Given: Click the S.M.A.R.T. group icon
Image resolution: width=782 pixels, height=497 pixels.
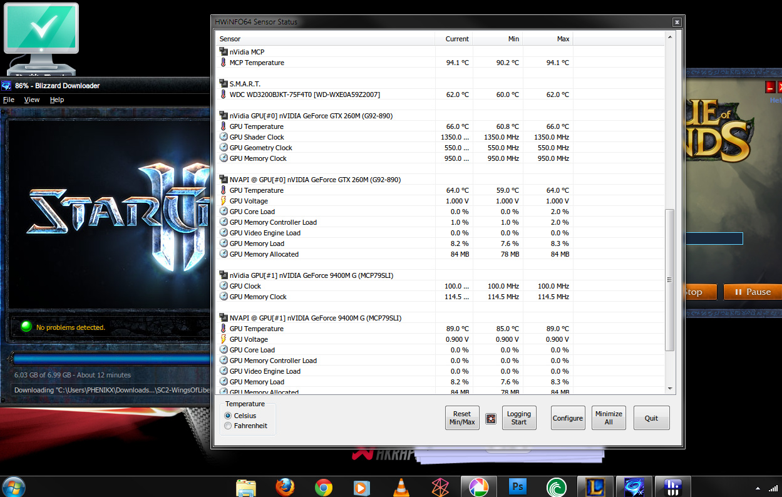Looking at the screenshot, I should (x=224, y=84).
